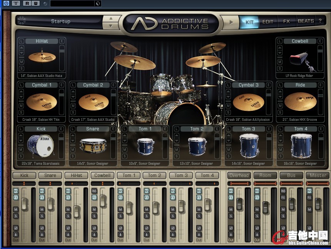Open FX on the Kick channel strip
Image resolution: width=331 pixels, height=249 pixels.
click(x=16, y=197)
